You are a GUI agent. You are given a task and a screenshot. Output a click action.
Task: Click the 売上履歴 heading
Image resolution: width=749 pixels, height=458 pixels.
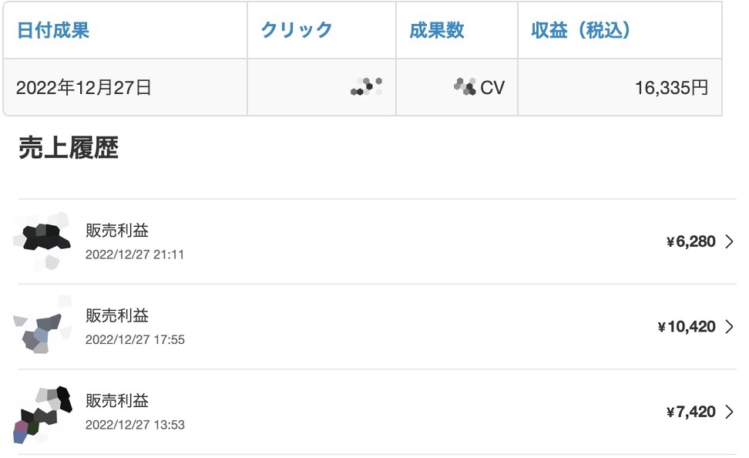[69, 147]
